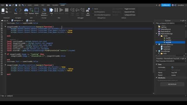Select On All Exceptions radio option
Viewport: 187px width, 105px height.
tap(93, 12)
